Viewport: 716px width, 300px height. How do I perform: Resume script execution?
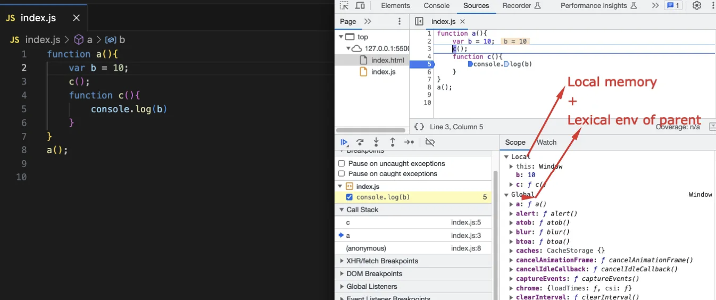tap(344, 142)
